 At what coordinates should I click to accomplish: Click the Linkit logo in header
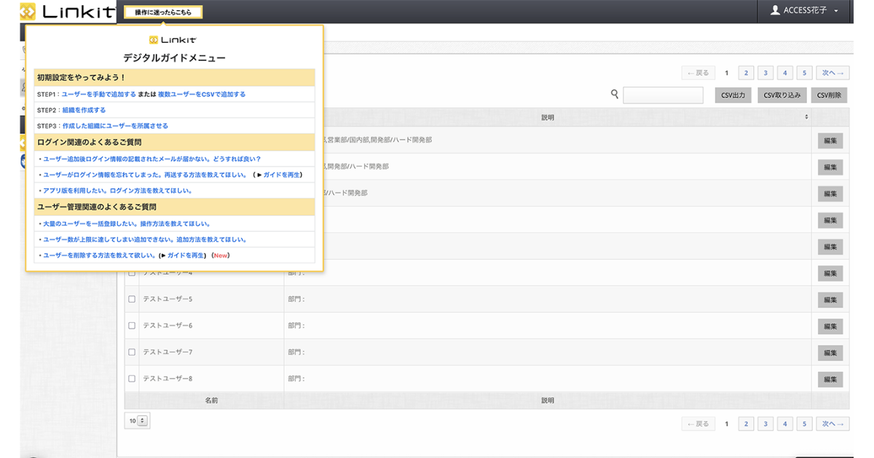pos(67,12)
